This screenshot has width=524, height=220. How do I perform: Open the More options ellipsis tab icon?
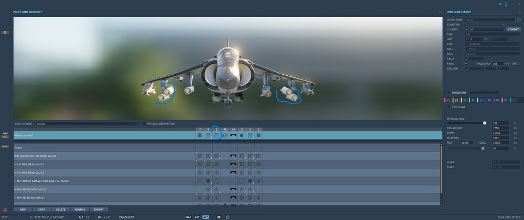pos(514,100)
